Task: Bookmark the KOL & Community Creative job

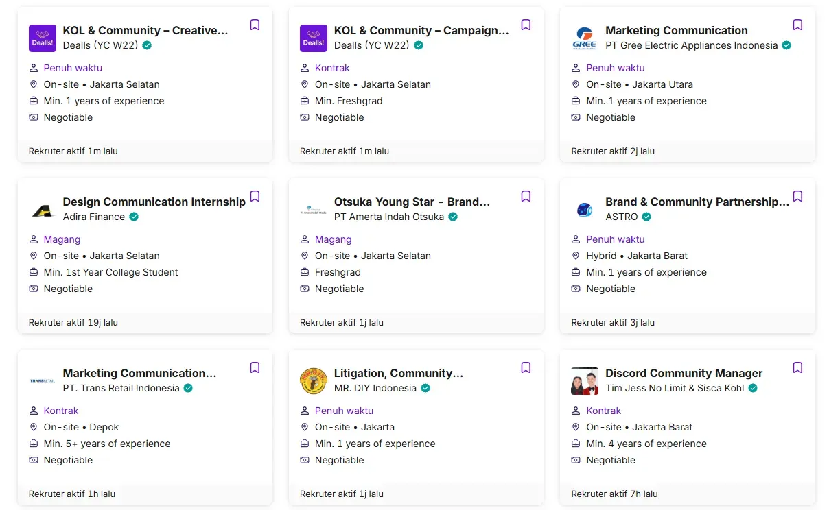Action: pyautogui.click(x=255, y=25)
